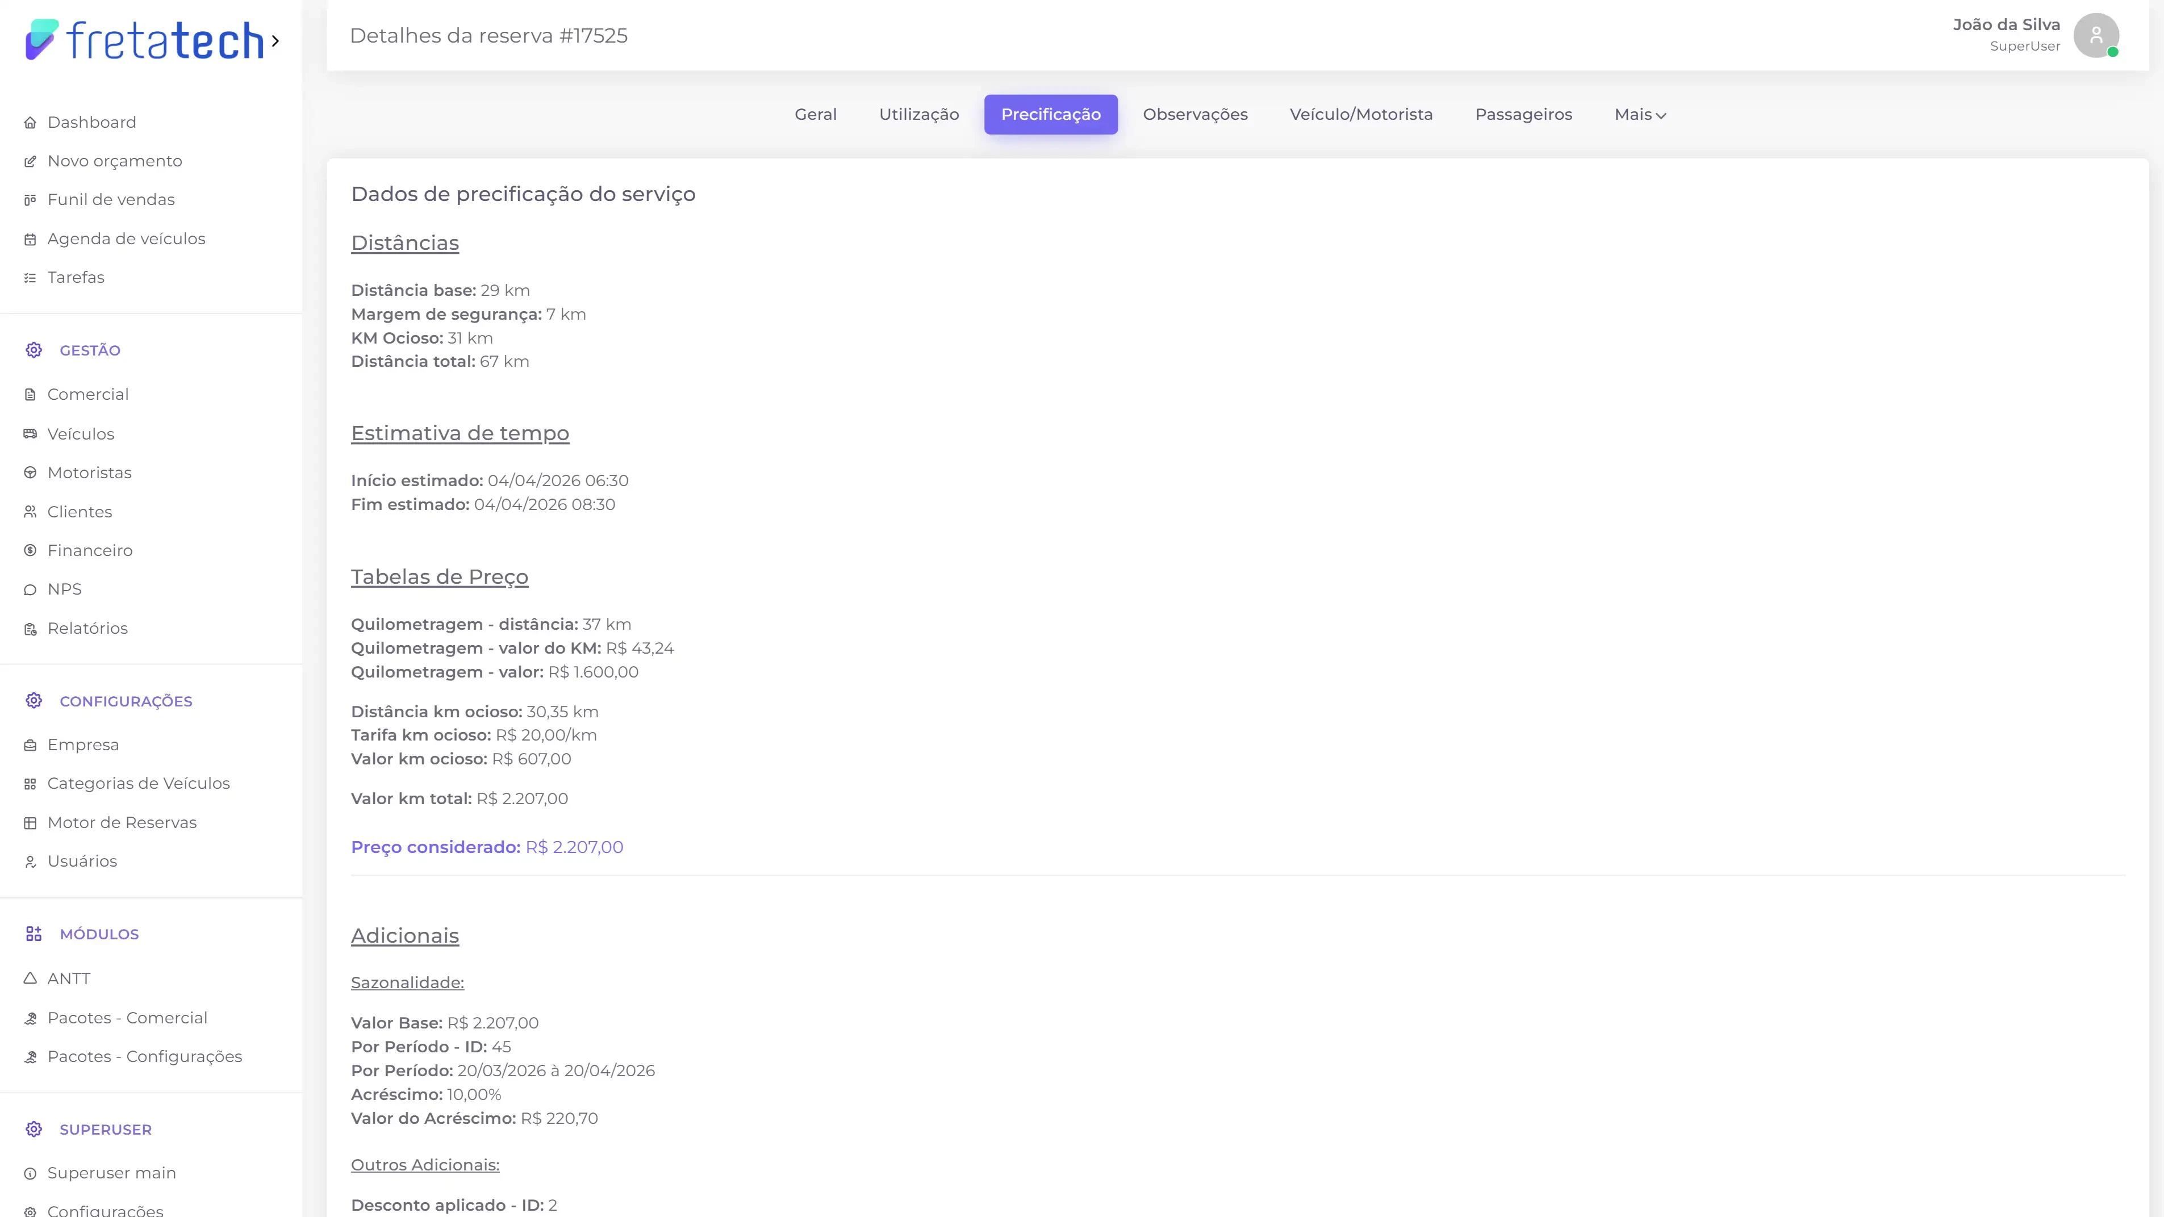Open Funil de vendas page
The image size is (2164, 1217).
[111, 200]
